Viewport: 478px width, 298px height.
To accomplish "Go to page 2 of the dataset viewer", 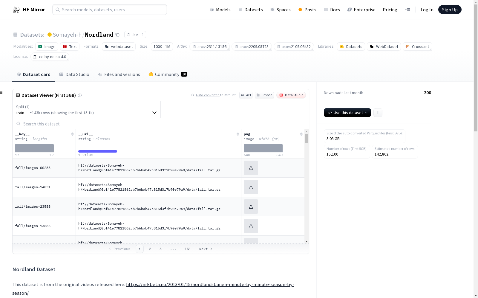I will click(x=150, y=249).
